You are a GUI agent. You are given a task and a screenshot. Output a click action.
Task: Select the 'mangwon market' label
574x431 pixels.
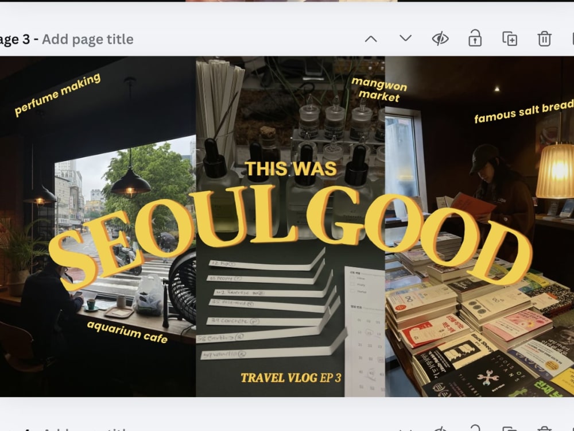pos(379,90)
